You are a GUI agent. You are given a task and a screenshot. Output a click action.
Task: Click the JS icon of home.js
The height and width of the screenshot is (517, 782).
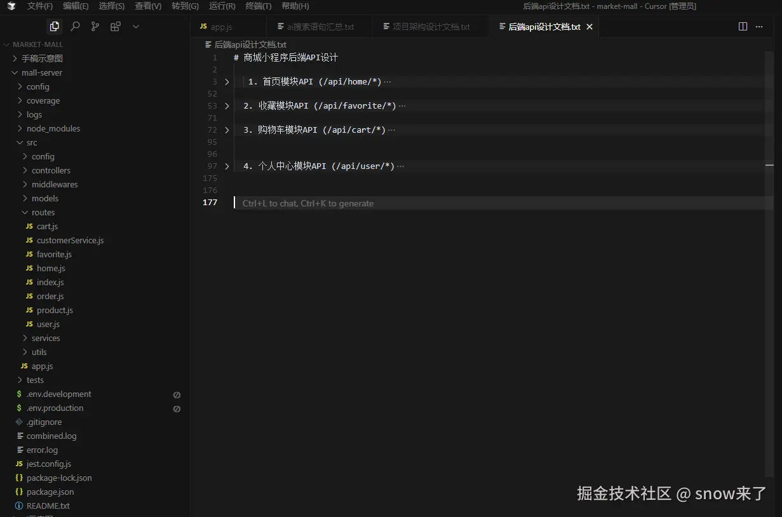29,268
